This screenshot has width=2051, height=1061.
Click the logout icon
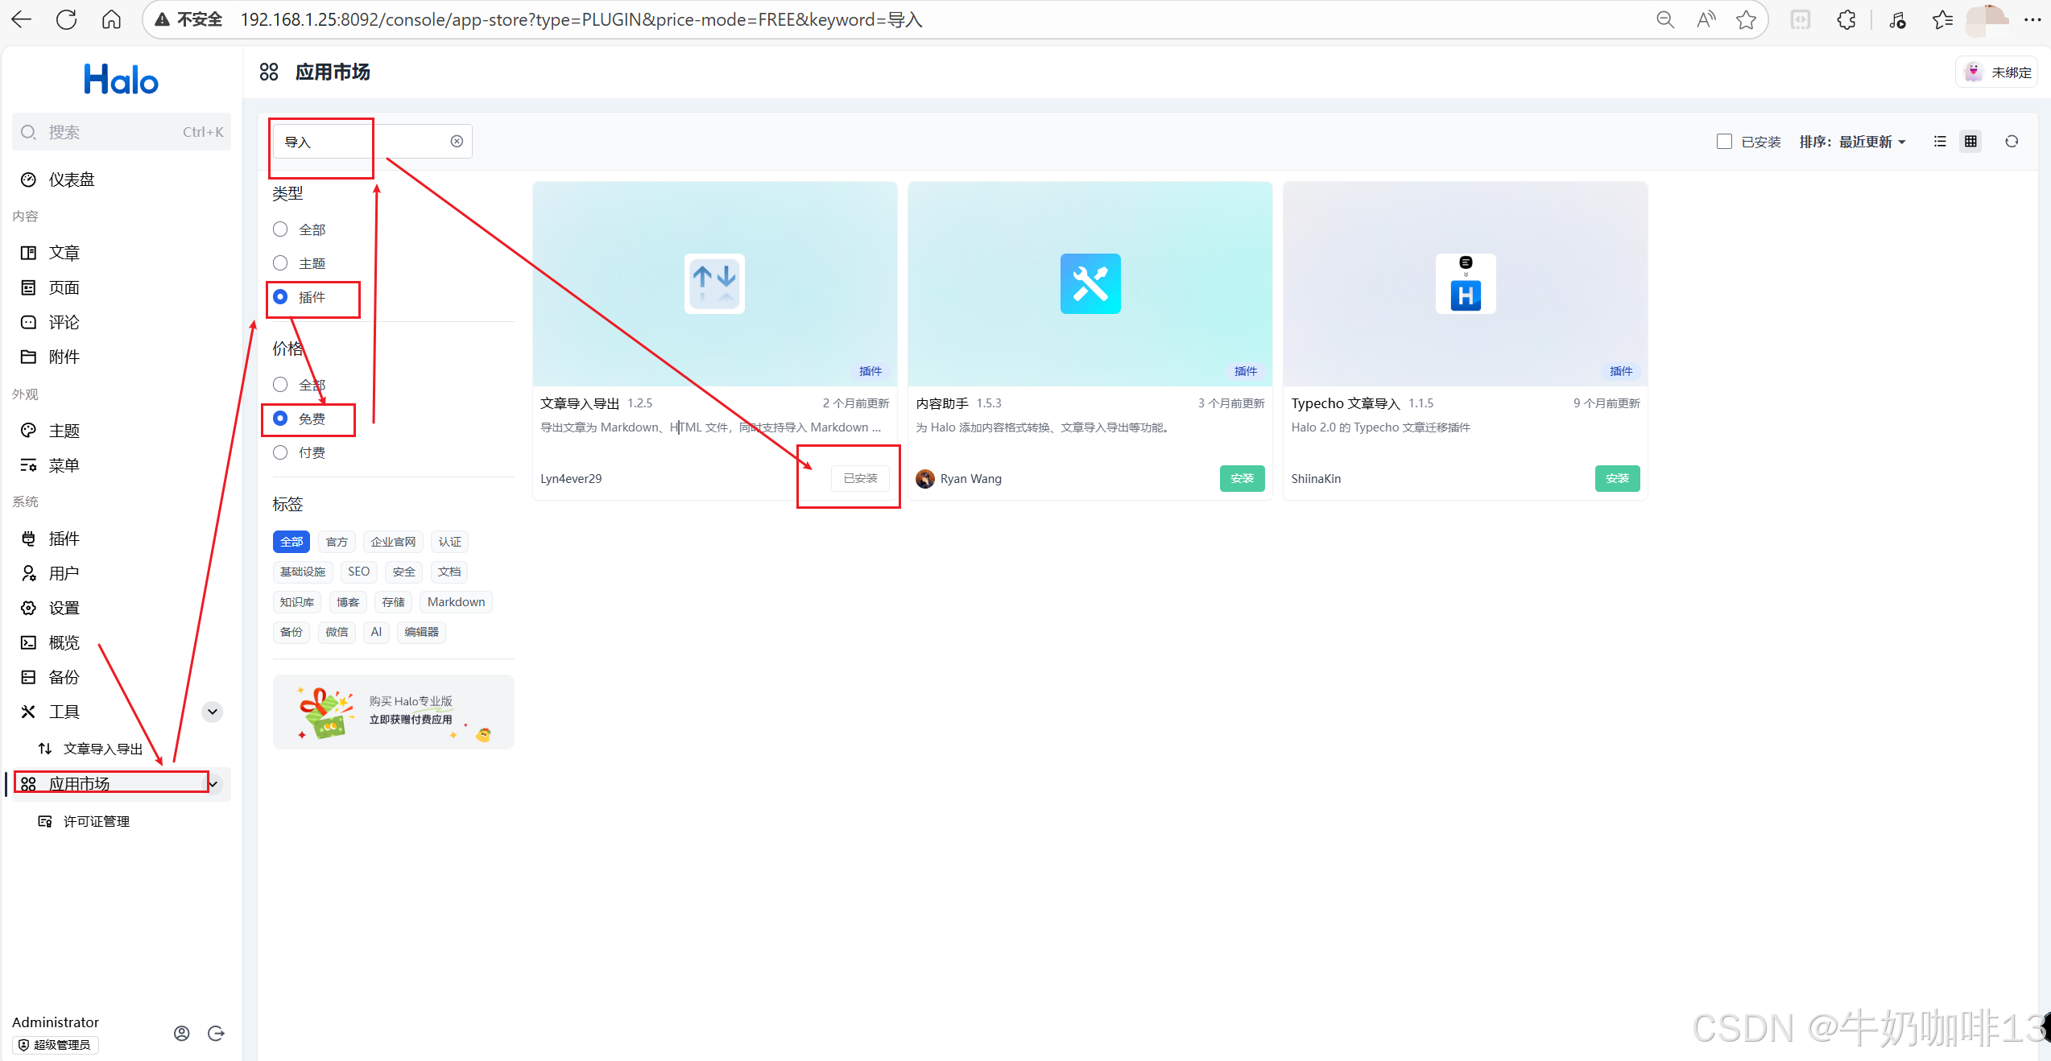[216, 1033]
